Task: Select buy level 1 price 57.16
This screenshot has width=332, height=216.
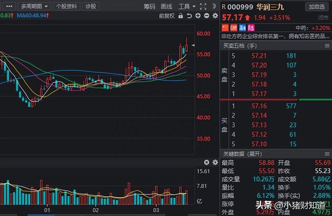Action: click(259, 106)
